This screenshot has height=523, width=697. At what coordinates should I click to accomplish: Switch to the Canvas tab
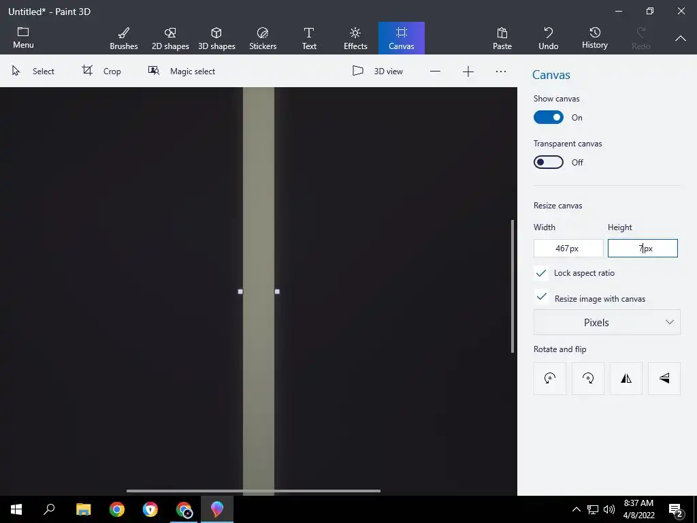[402, 38]
